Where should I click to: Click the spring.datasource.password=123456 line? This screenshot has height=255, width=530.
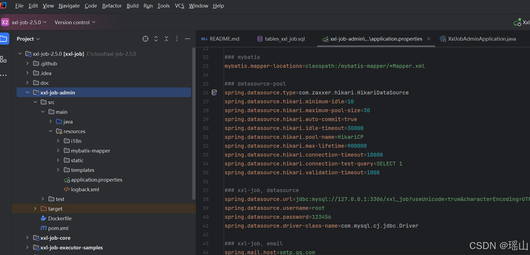coord(278,217)
